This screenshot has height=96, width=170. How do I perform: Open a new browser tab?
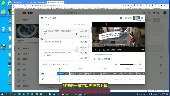click(x=66, y=2)
